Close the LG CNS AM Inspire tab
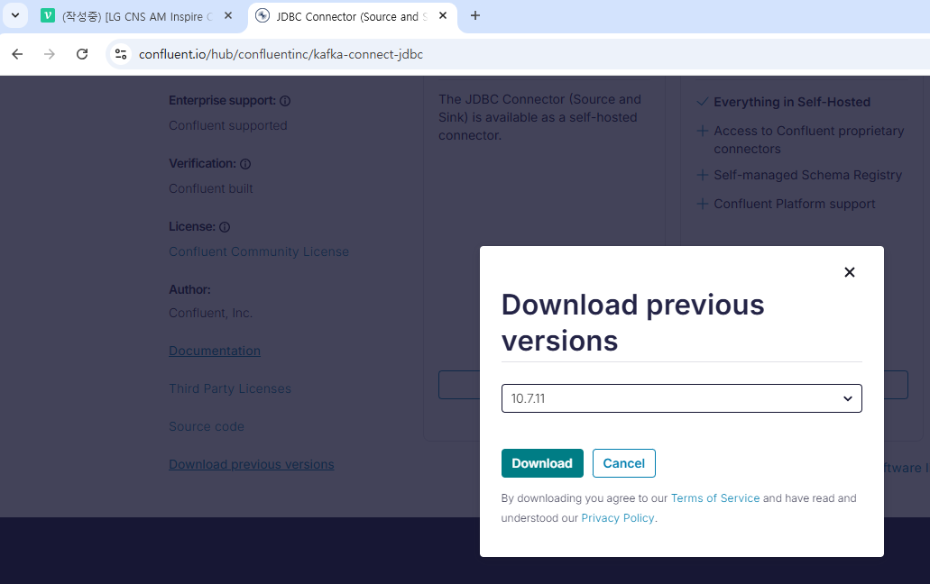930x584 pixels. 228,16
